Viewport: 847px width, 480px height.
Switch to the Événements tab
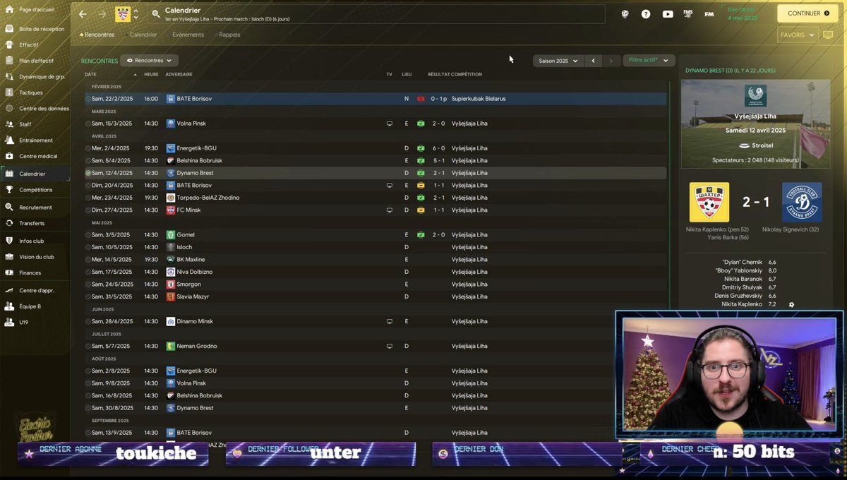coord(188,35)
